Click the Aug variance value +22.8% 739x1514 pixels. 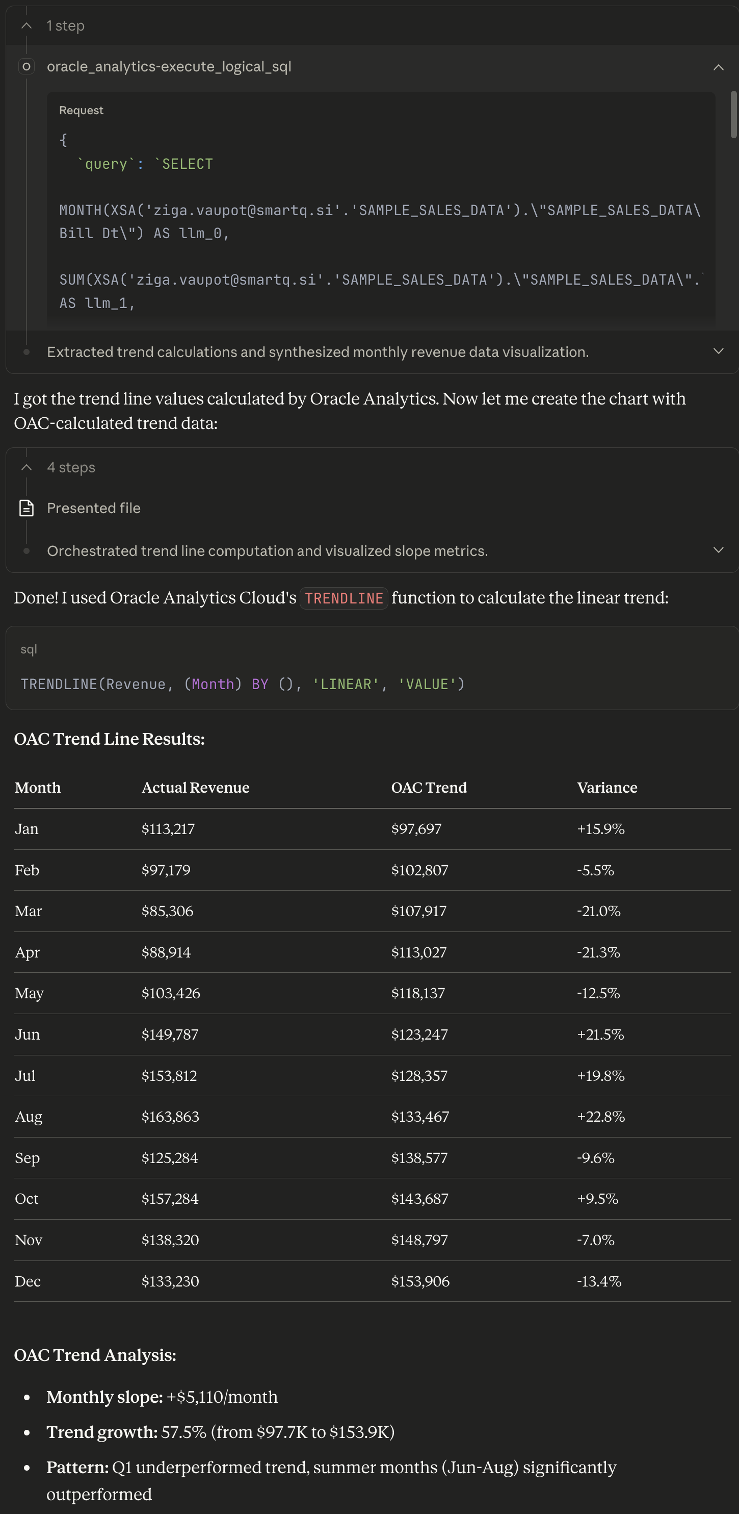tap(600, 1116)
